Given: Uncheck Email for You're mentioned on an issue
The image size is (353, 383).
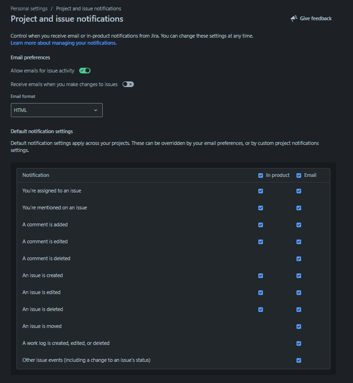Looking at the screenshot, I should (x=299, y=208).
